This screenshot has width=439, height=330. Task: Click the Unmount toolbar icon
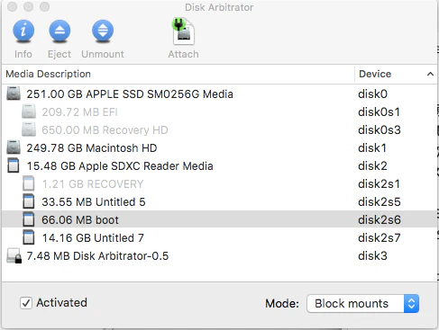click(x=103, y=31)
